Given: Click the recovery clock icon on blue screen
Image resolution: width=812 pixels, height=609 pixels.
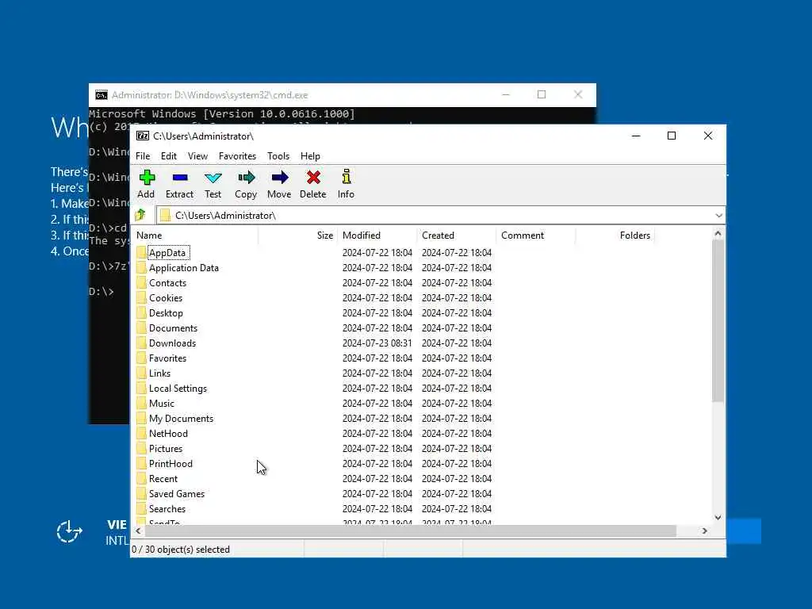Looking at the screenshot, I should 70,532.
